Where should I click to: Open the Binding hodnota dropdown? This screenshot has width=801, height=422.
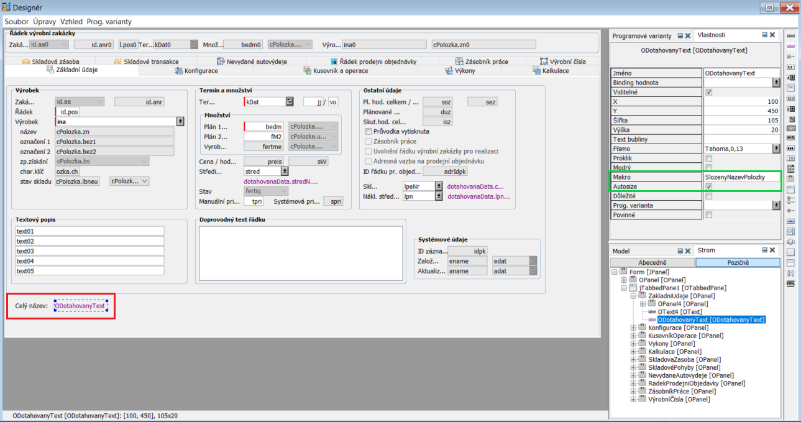pos(776,83)
